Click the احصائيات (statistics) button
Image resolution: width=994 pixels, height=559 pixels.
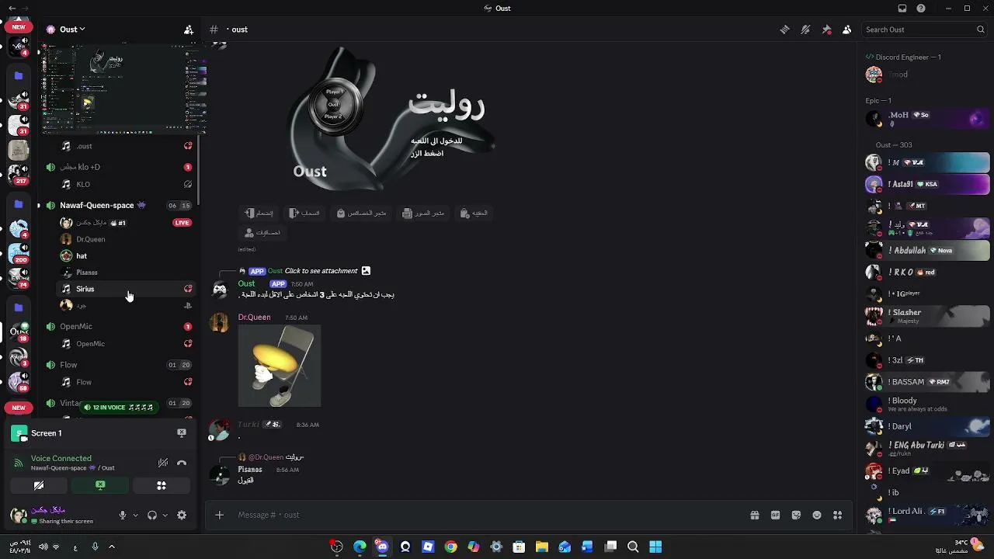click(x=262, y=232)
